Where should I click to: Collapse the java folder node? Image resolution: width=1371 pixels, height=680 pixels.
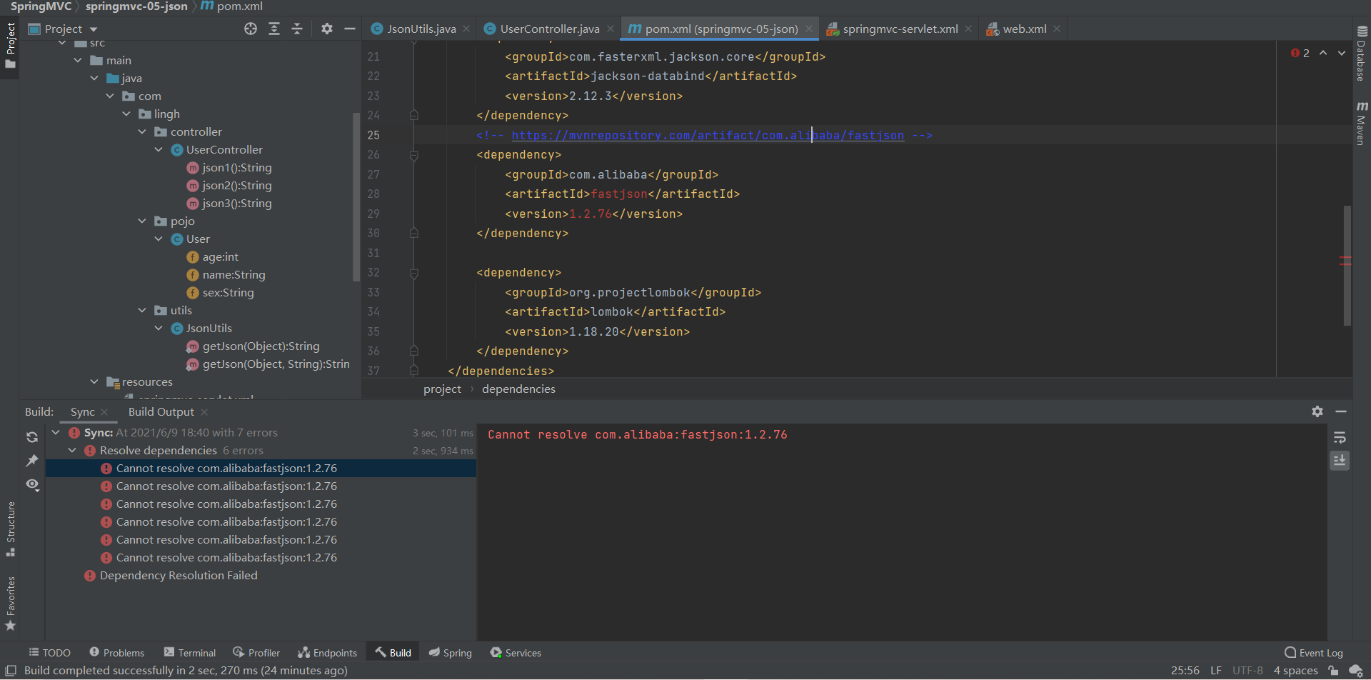[x=94, y=79]
